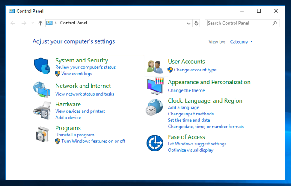The width and height of the screenshot is (291, 186).
Task: Open Appearance and Personalization heading
Action: (209, 82)
